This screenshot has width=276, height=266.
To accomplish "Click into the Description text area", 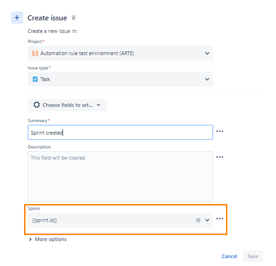I will click(x=120, y=176).
